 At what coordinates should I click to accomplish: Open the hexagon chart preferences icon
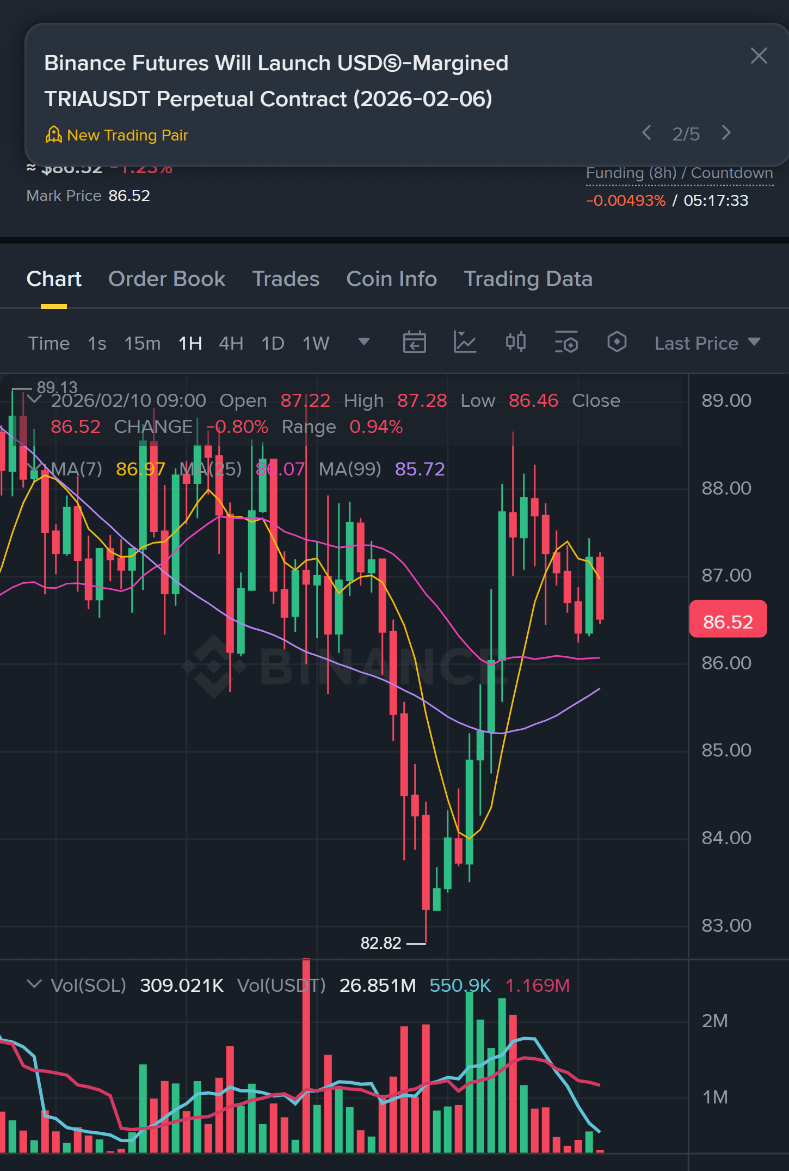[x=617, y=343]
